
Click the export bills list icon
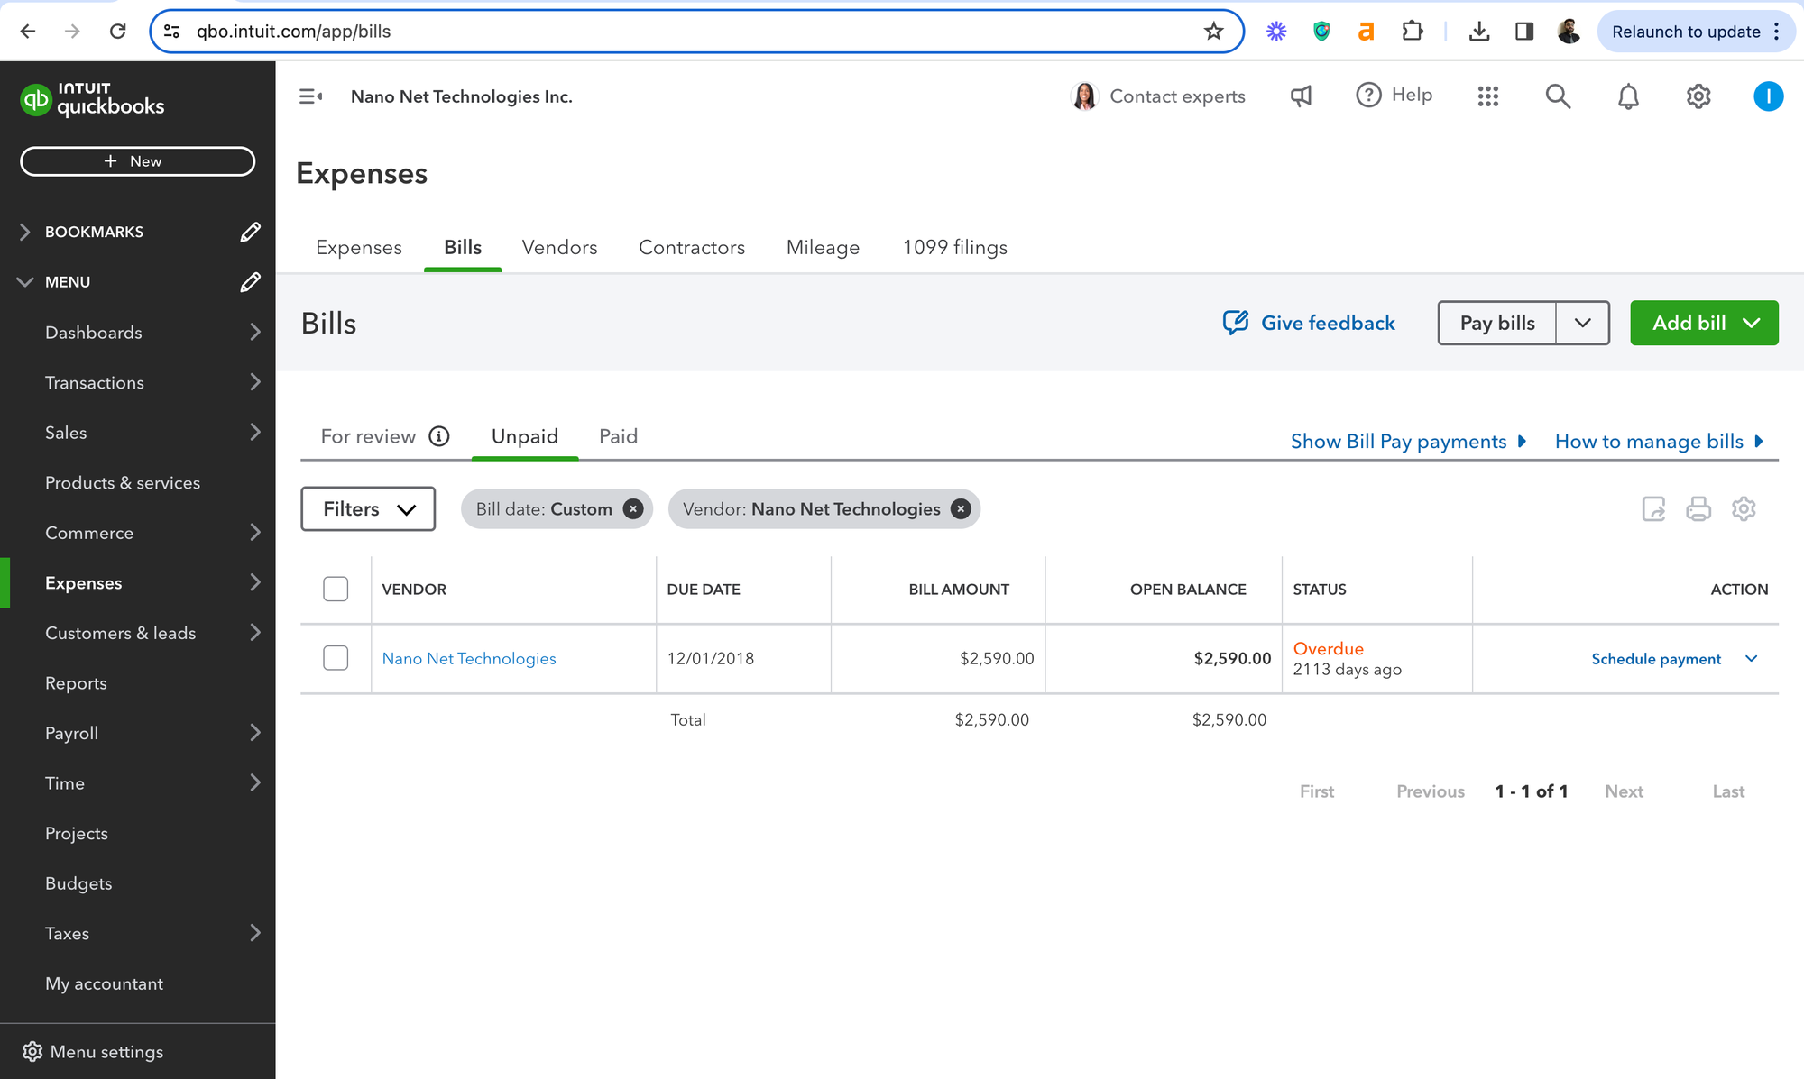[1653, 508]
